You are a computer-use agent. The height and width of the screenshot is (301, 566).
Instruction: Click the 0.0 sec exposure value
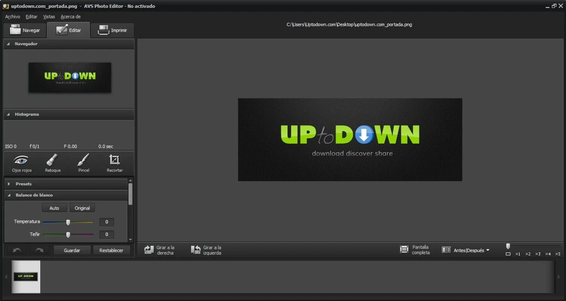106,146
